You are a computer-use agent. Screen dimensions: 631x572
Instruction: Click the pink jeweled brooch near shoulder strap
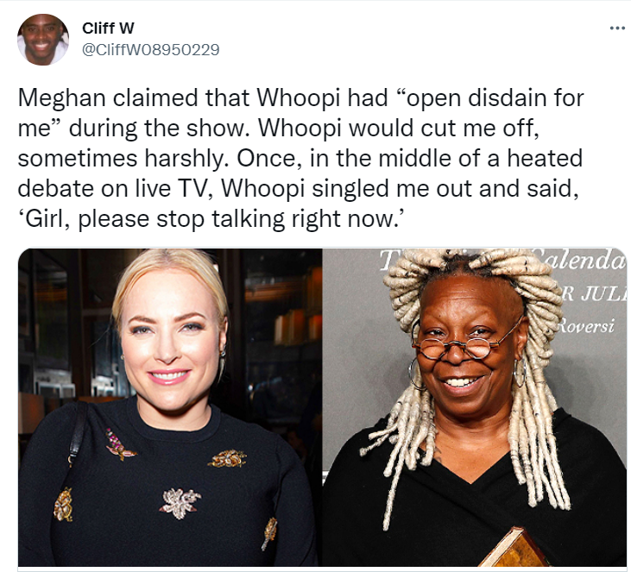click(119, 445)
